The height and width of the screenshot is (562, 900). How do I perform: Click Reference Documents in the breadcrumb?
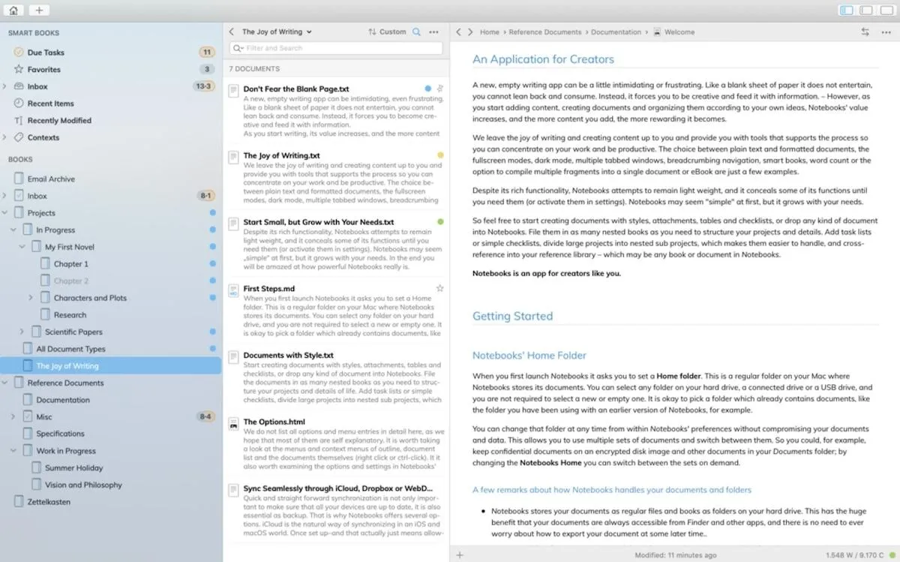coord(545,32)
